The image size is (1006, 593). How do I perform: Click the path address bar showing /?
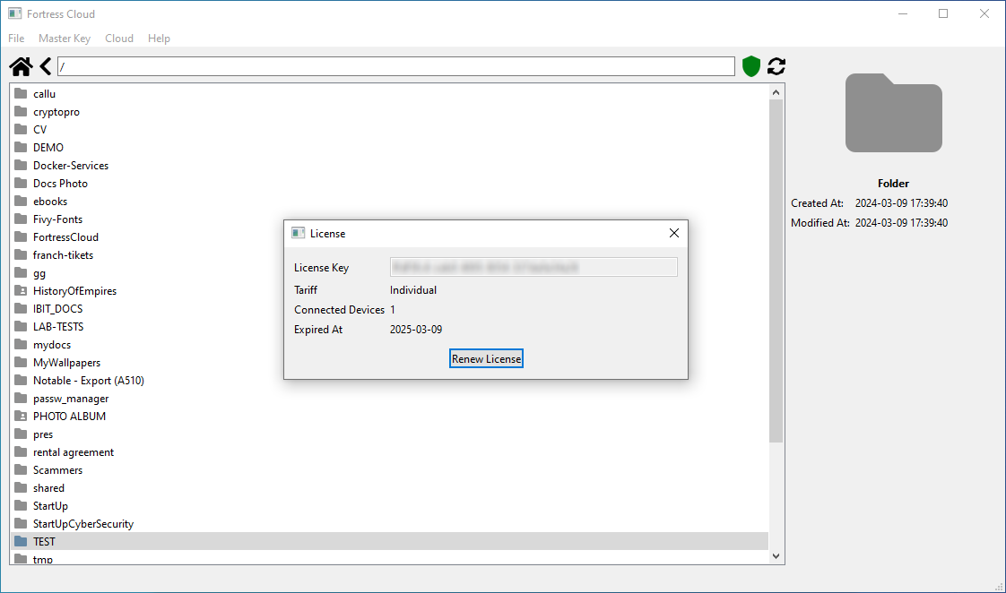point(396,65)
